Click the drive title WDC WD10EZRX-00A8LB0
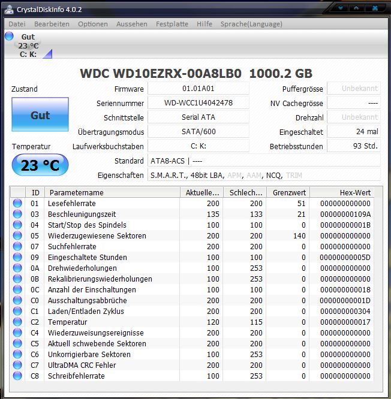Image resolution: width=391 pixels, height=399 pixels. click(161, 74)
